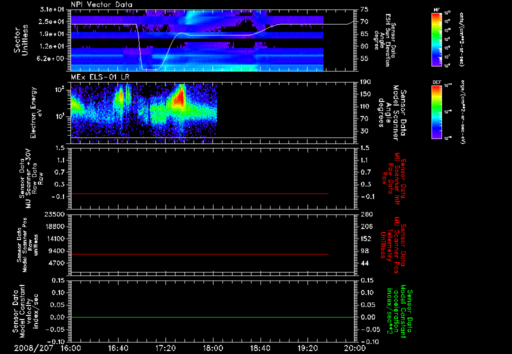Click the '190' scanner angle tick
Screen dimensions: 512x354
(x=366, y=82)
